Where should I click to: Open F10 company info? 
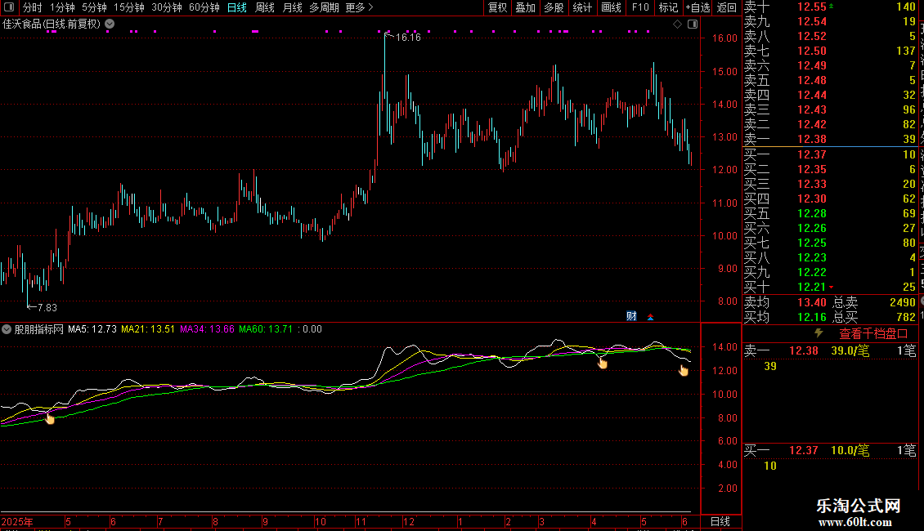click(640, 7)
